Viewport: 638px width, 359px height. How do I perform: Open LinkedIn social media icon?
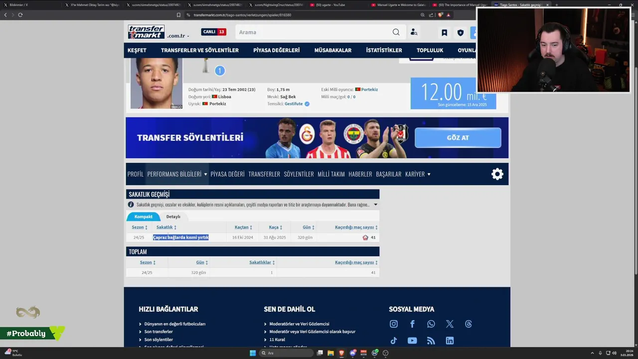pyautogui.click(x=450, y=341)
